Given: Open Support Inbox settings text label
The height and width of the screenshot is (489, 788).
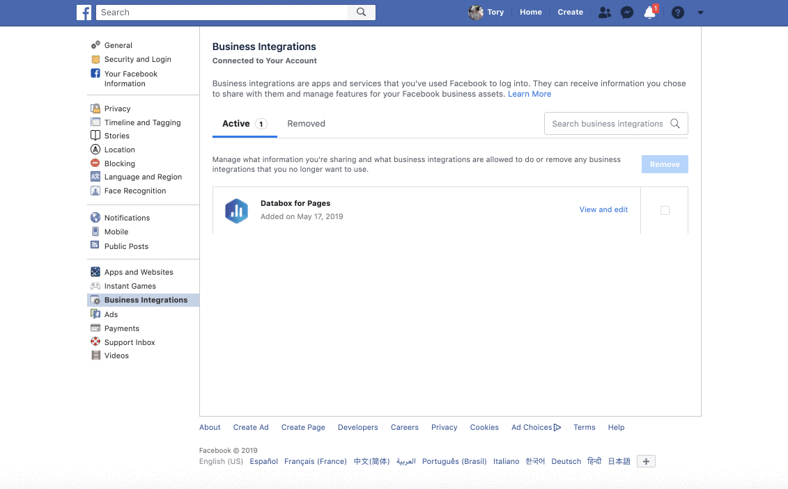Looking at the screenshot, I should click(130, 342).
